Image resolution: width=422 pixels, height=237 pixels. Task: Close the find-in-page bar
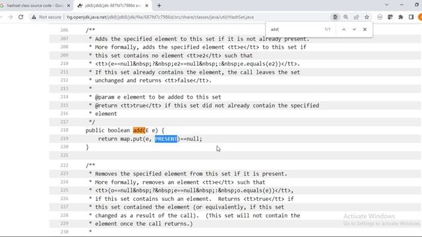[365, 29]
